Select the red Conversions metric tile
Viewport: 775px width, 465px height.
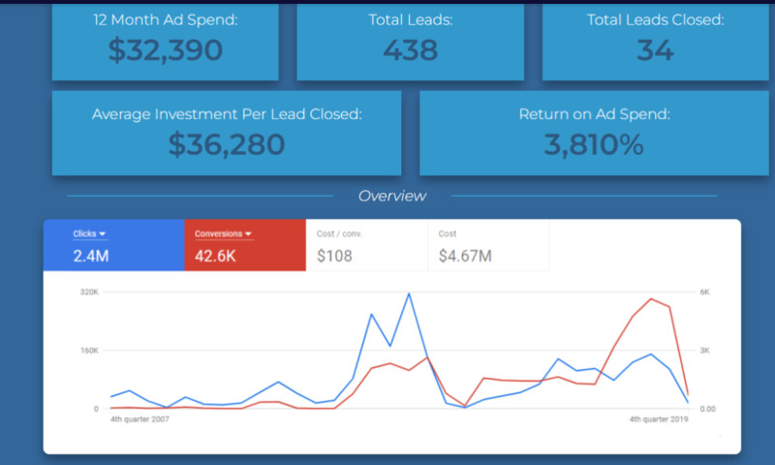click(x=245, y=245)
